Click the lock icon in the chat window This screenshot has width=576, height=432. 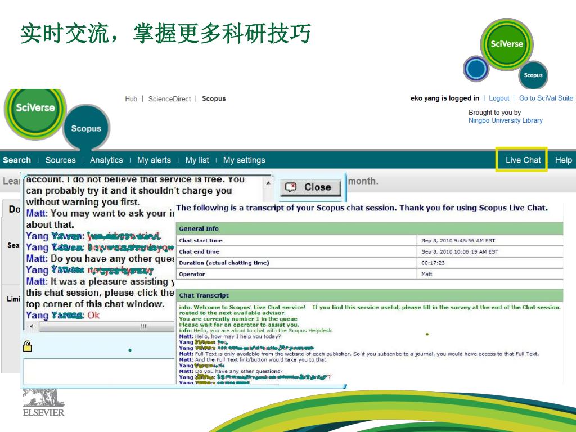point(27,346)
